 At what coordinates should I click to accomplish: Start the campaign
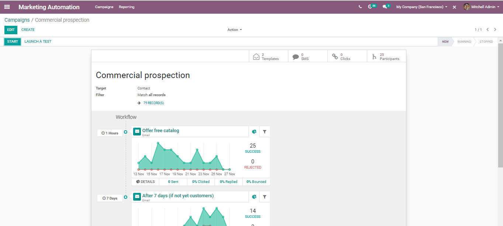[x=13, y=42]
